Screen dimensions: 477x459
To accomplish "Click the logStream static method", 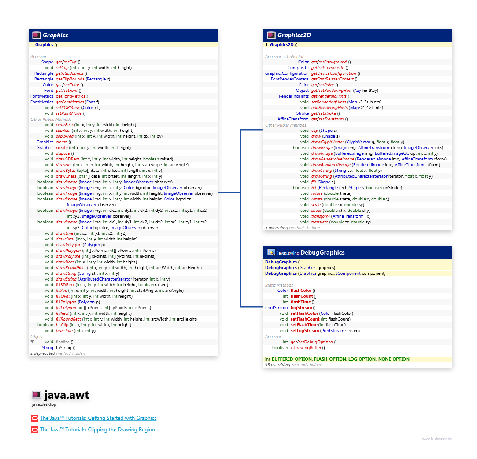I will pyautogui.click(x=301, y=308).
